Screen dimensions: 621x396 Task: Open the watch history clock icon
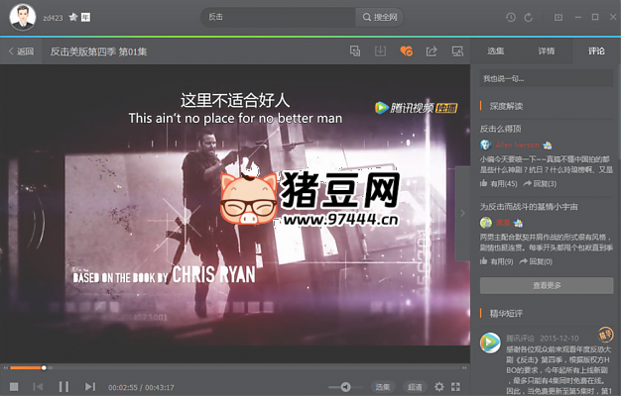click(511, 17)
